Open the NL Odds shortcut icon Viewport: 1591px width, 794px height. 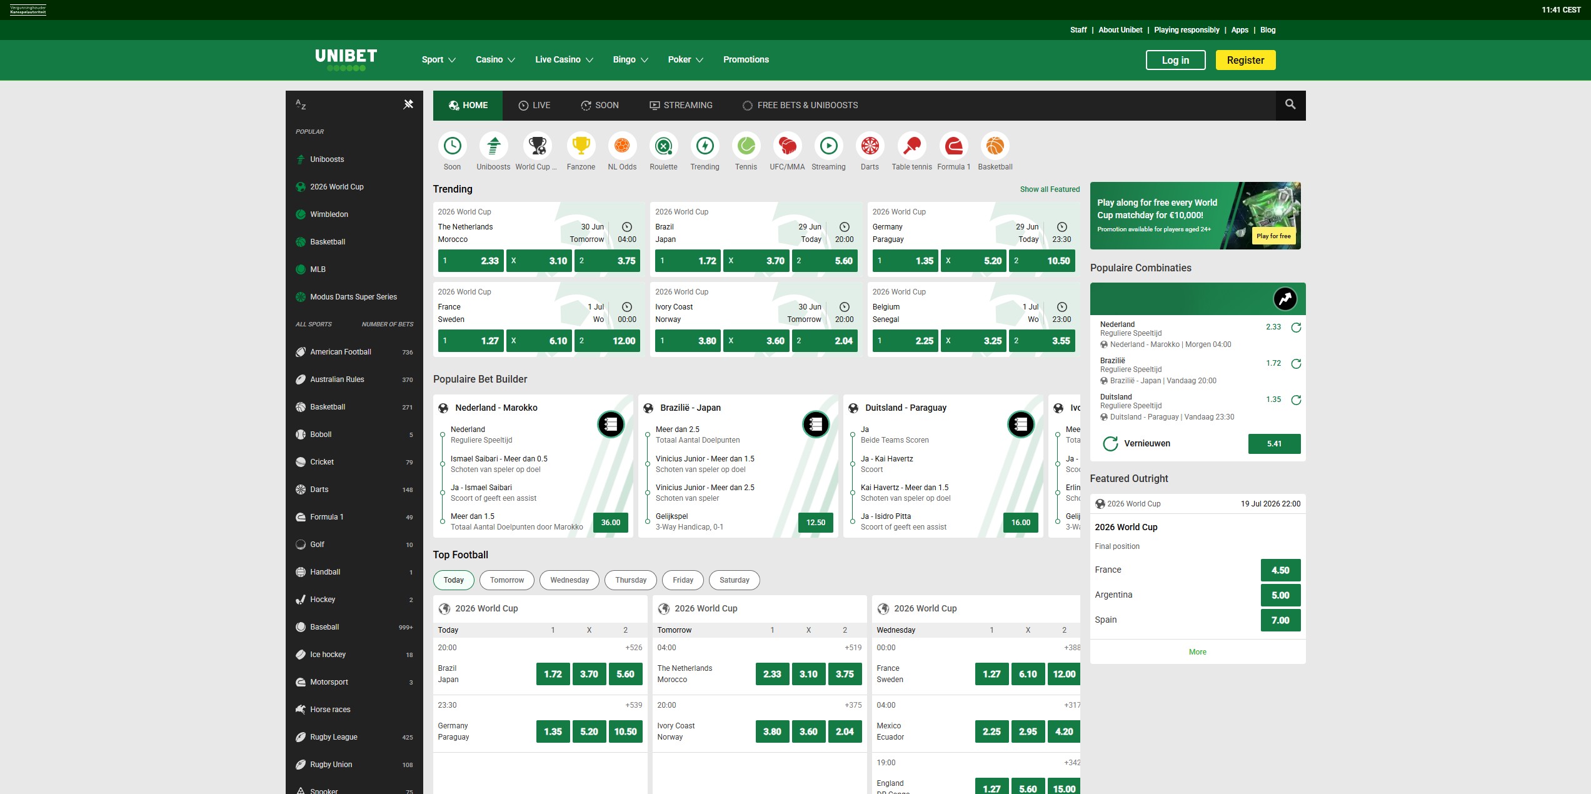coord(622,146)
